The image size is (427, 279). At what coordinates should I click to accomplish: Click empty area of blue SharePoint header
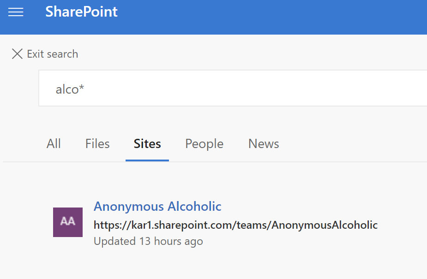(272, 17)
